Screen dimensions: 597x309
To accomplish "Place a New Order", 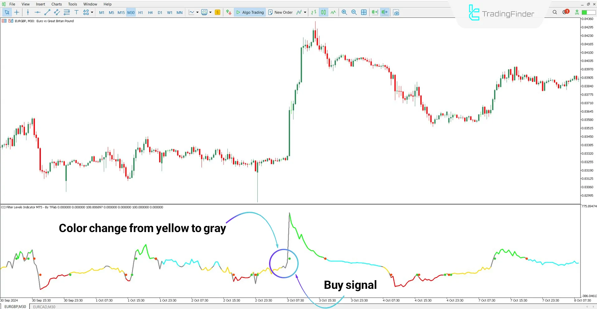I will pos(280,12).
